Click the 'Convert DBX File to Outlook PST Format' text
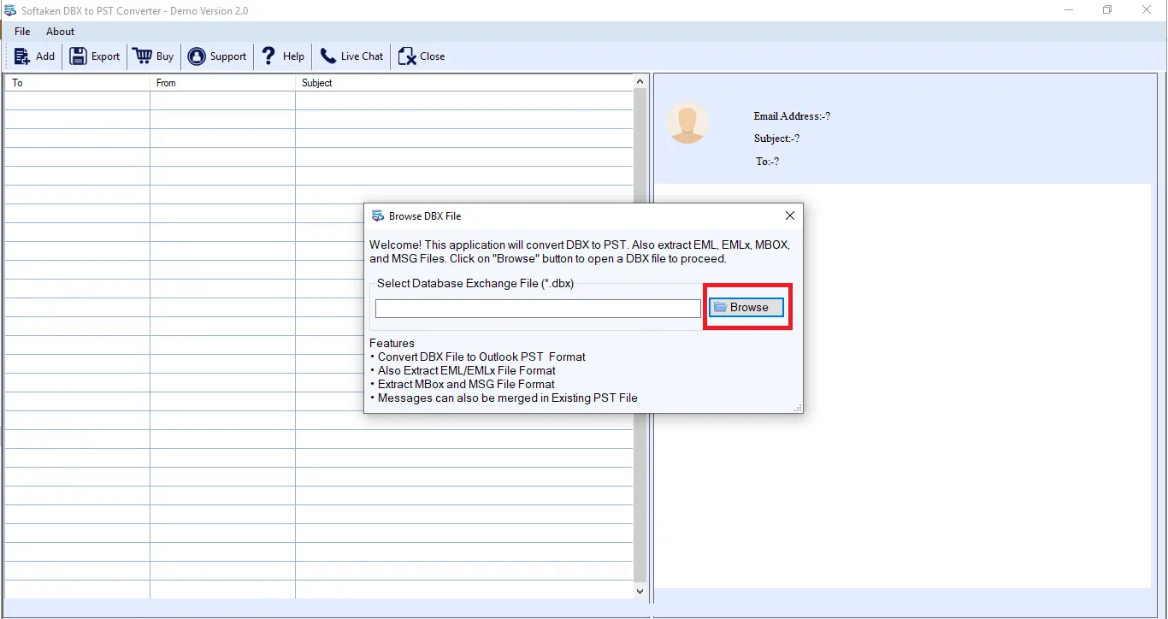The height and width of the screenshot is (619, 1168). click(x=481, y=357)
